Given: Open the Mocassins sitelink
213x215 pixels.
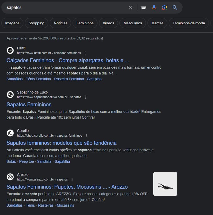Looking at the screenshot, I should (65, 205).
